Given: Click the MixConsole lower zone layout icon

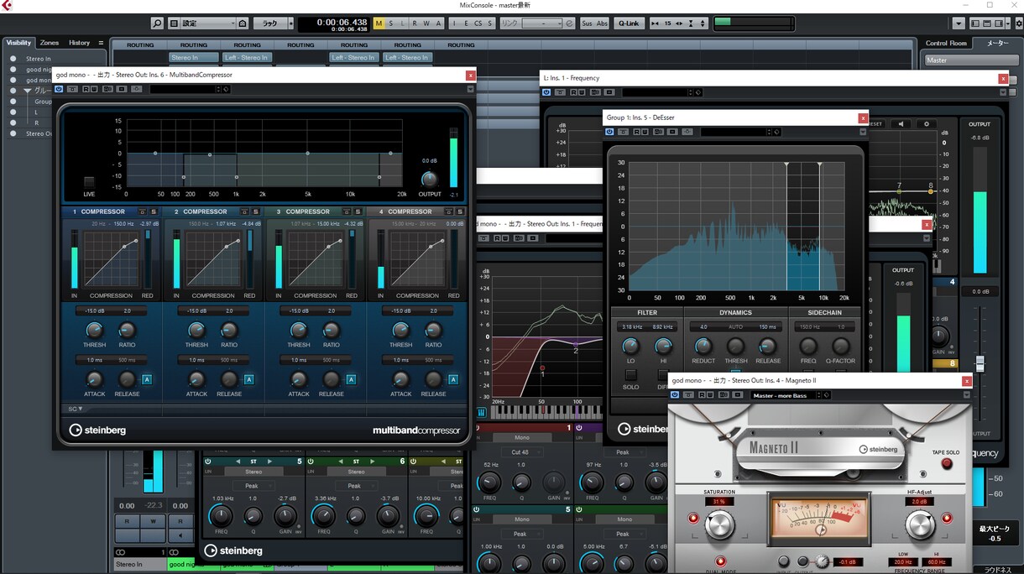Looking at the screenshot, I should (986, 23).
